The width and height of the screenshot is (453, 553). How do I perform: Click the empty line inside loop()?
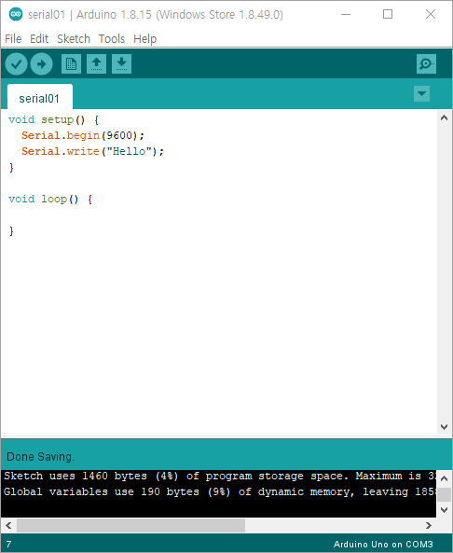pyautogui.click(x=218, y=215)
